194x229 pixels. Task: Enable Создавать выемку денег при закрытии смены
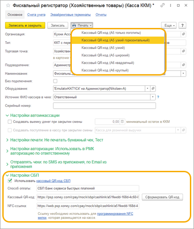(x=10, y=122)
